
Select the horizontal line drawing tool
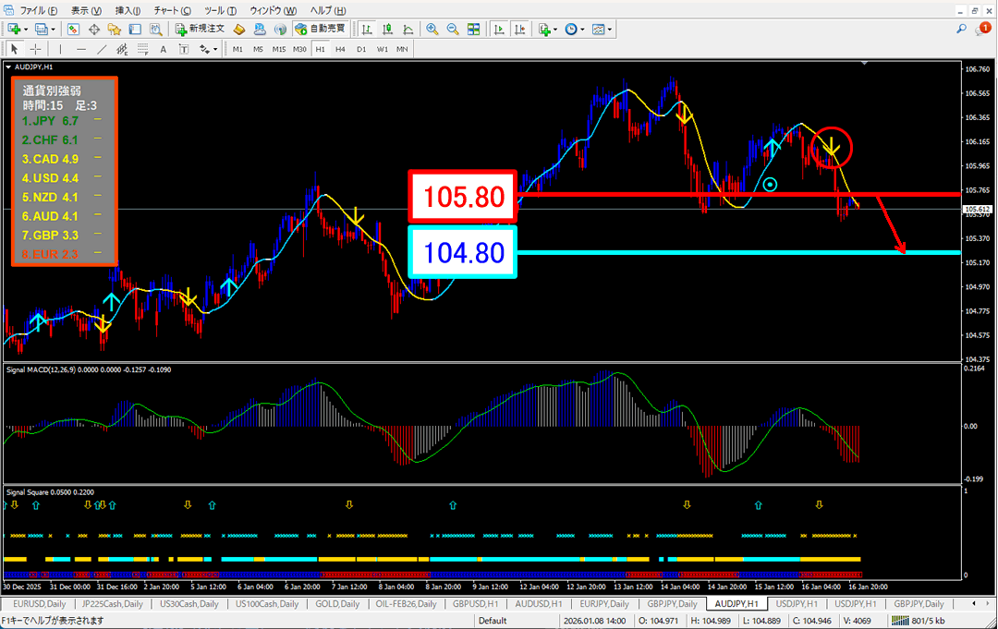point(81,49)
